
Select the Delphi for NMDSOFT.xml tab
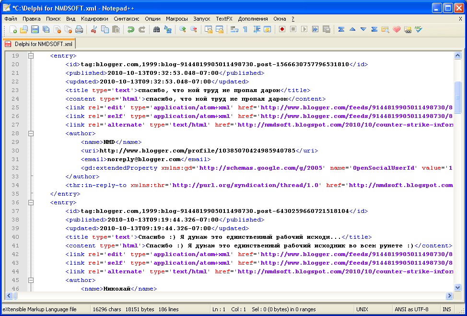coord(39,44)
